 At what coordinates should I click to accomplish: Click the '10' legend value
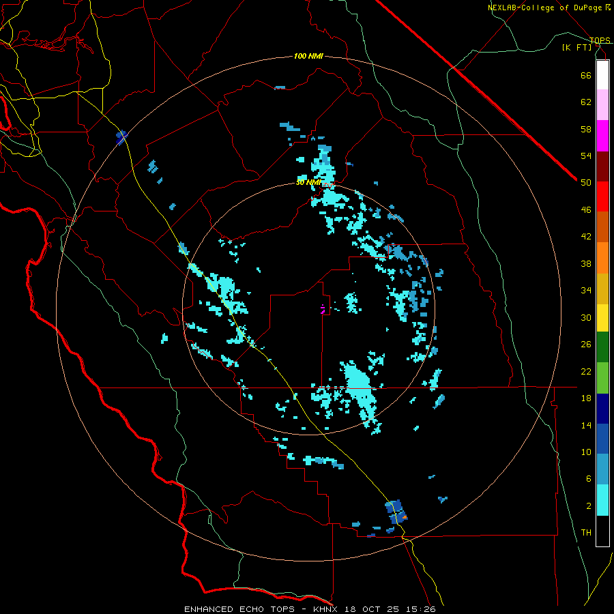586,452
